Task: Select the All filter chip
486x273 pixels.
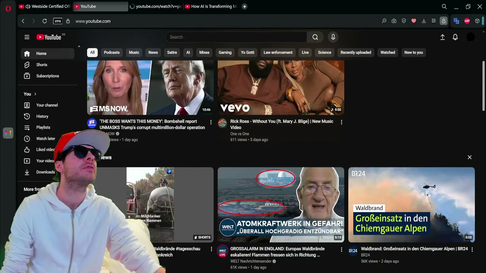Action: tap(92, 53)
